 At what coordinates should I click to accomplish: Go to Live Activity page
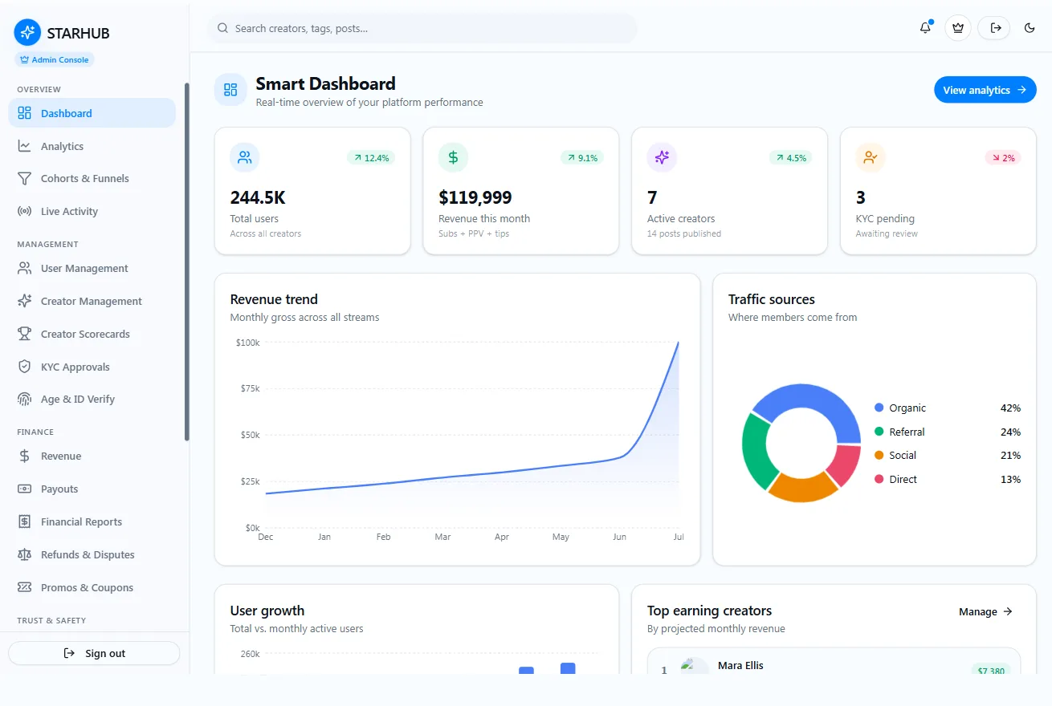[x=92, y=212]
